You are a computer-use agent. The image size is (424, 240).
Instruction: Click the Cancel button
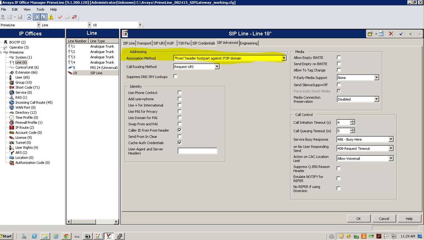(384, 219)
